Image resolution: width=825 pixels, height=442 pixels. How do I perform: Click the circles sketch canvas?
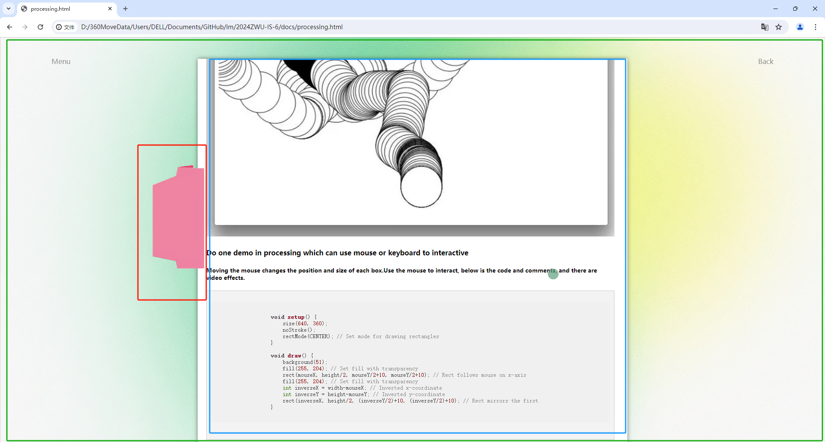click(x=411, y=142)
